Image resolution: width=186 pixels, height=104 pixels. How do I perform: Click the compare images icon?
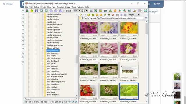tap(129, 11)
